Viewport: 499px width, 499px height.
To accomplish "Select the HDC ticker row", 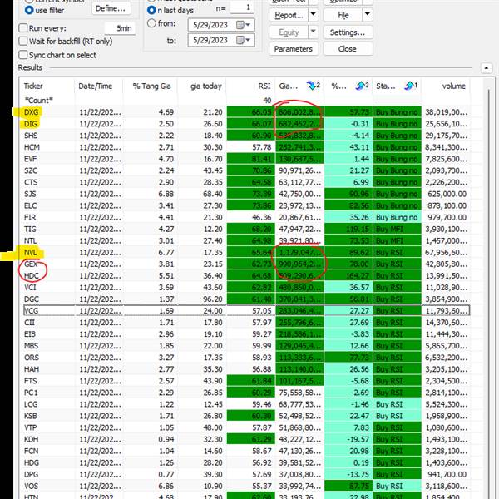I will 245,275.
